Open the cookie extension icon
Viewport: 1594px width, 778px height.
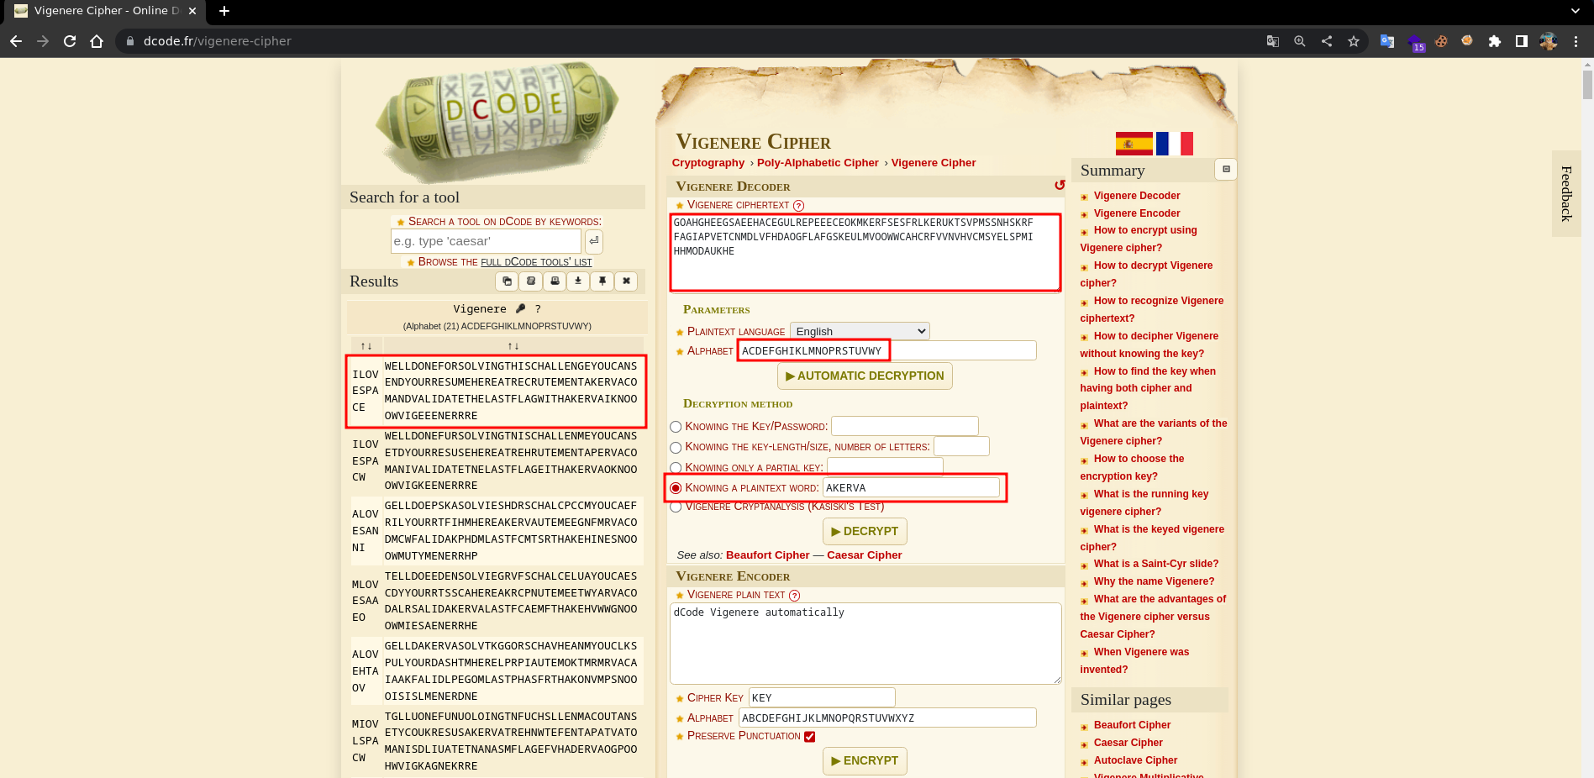click(x=1441, y=41)
